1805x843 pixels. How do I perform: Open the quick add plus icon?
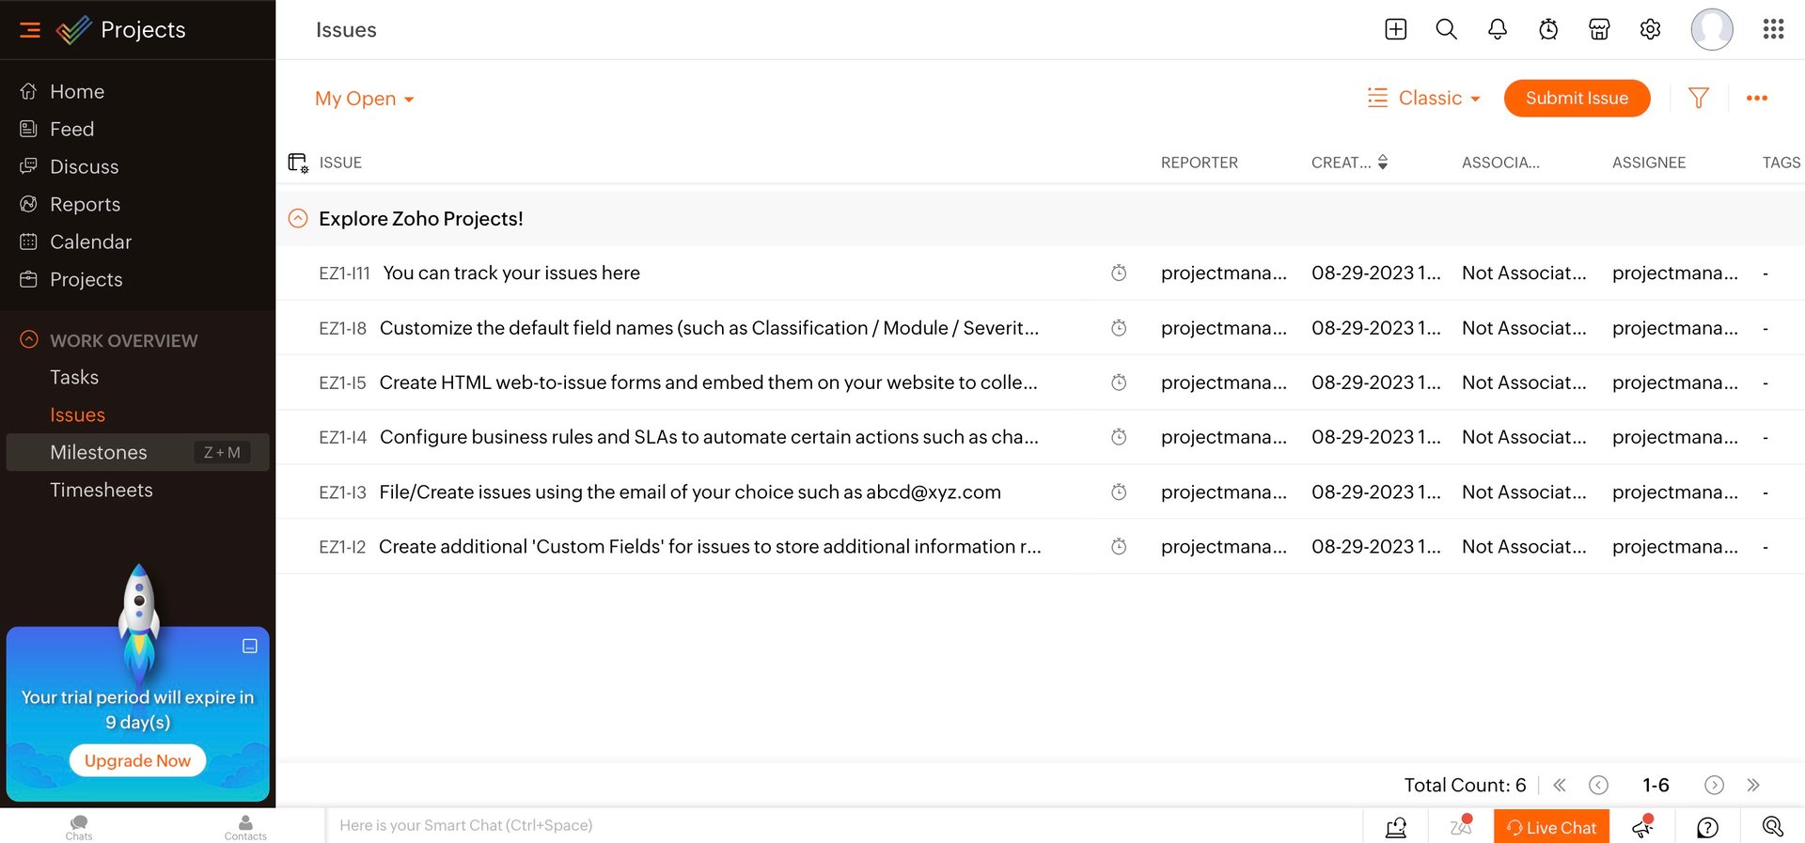[1396, 30]
